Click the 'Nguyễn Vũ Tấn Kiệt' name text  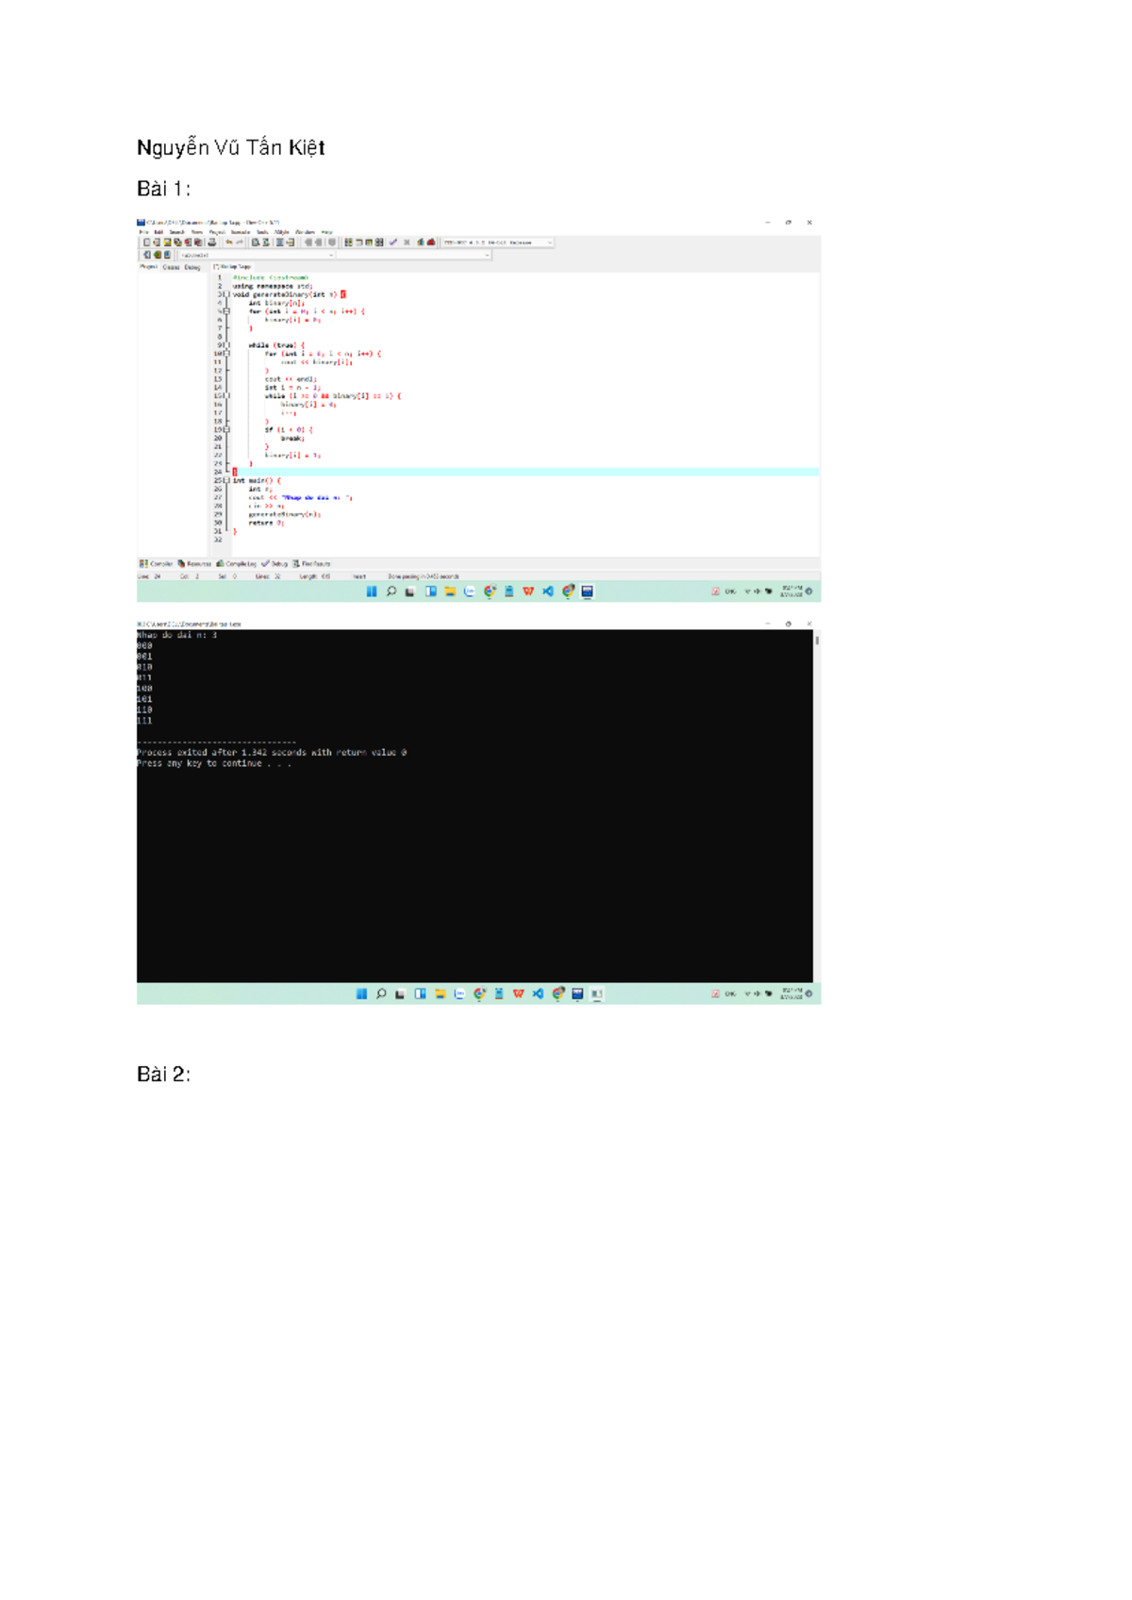tap(231, 148)
